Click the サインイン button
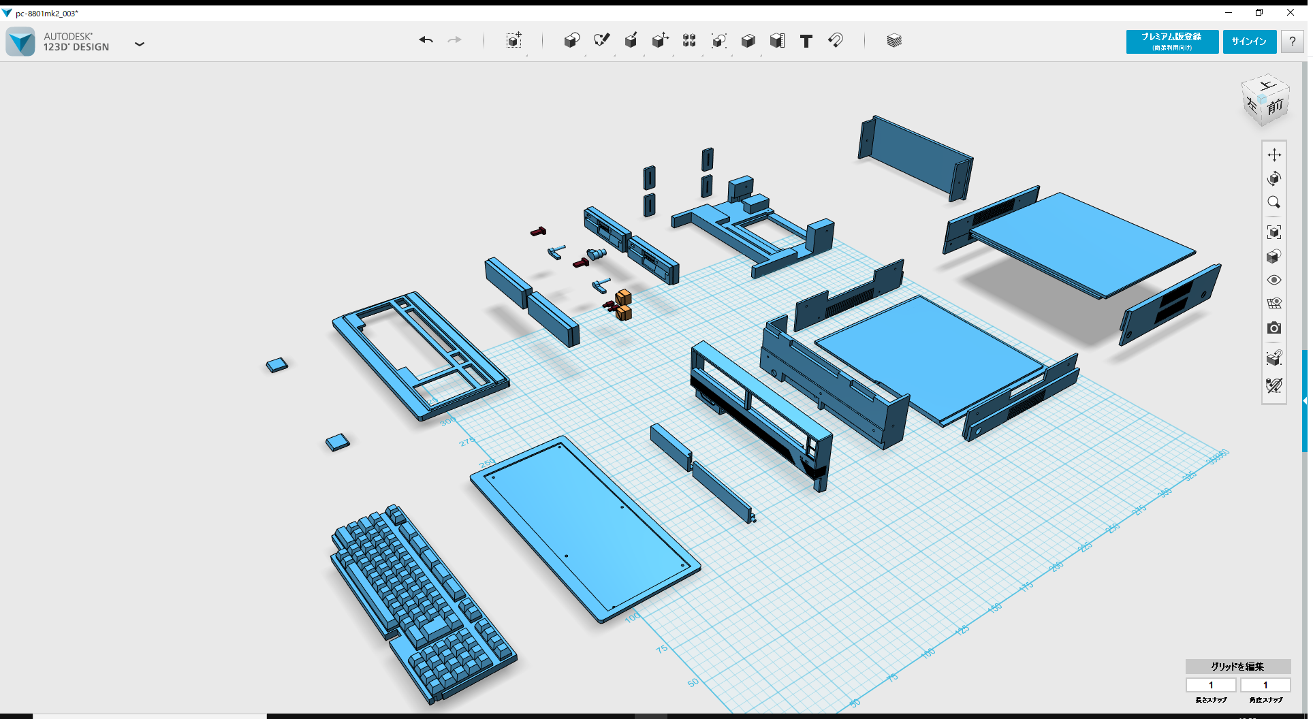1313x719 pixels. 1250,42
